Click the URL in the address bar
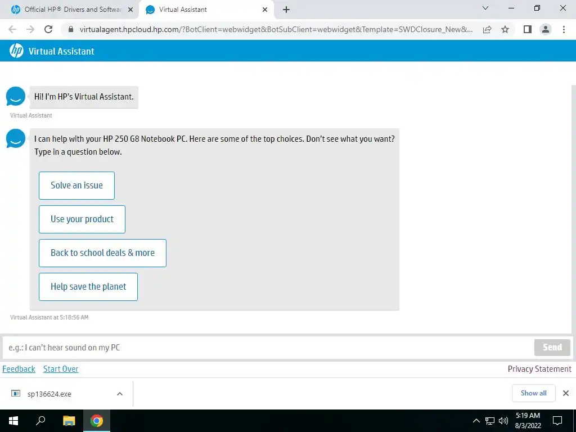The image size is (576, 432). pyautogui.click(x=276, y=29)
